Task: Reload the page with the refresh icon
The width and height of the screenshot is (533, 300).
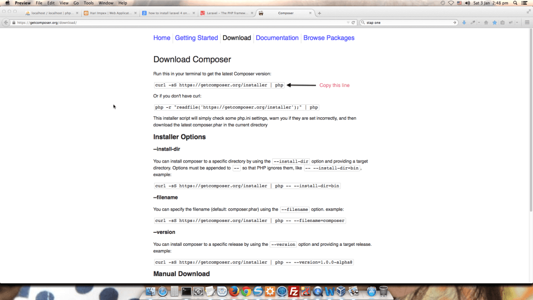Action: (x=353, y=22)
